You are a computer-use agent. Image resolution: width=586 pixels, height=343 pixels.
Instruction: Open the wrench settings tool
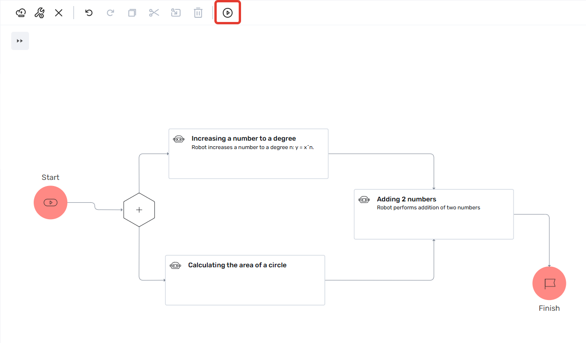click(40, 13)
